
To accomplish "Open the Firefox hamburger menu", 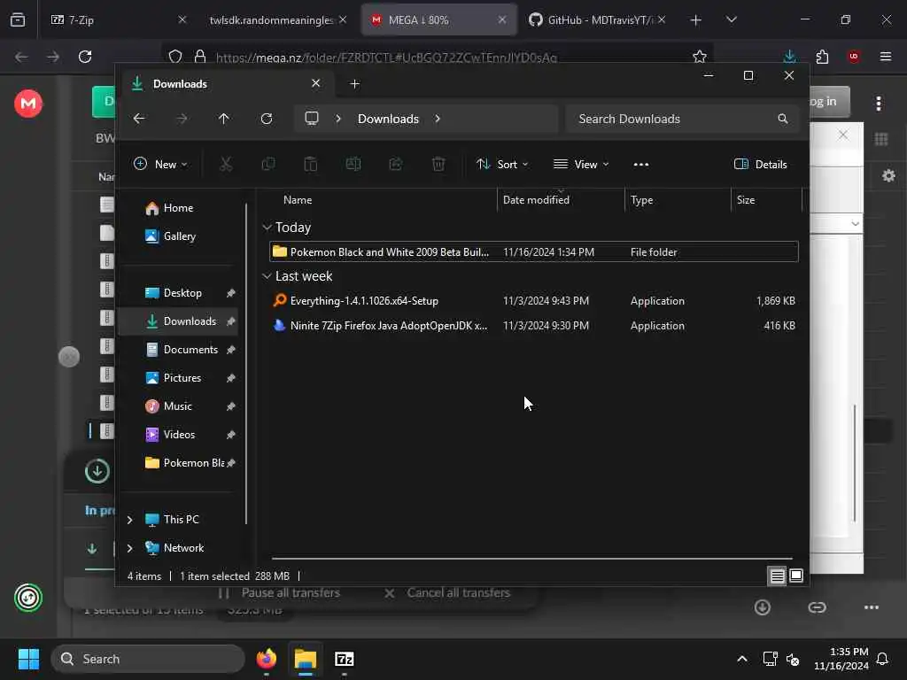I will (x=886, y=57).
